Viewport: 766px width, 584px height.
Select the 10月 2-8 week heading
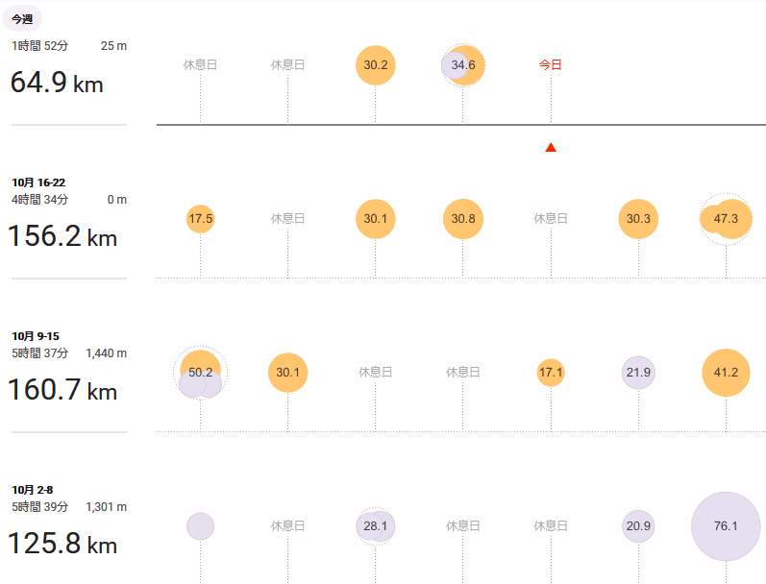(x=33, y=490)
